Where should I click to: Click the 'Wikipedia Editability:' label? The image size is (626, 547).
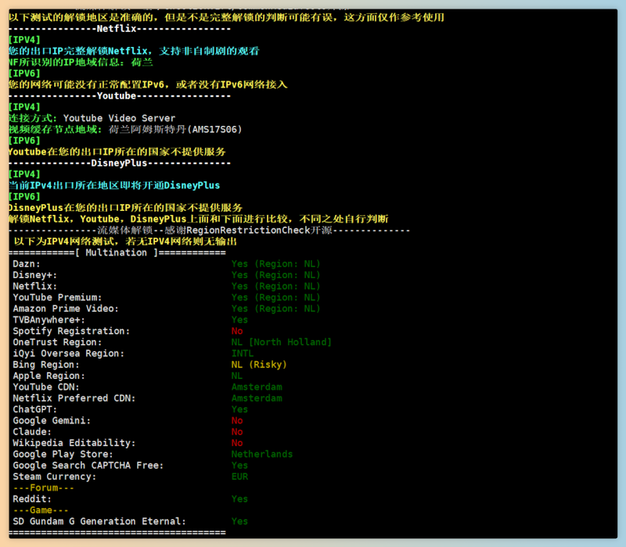[x=74, y=442]
